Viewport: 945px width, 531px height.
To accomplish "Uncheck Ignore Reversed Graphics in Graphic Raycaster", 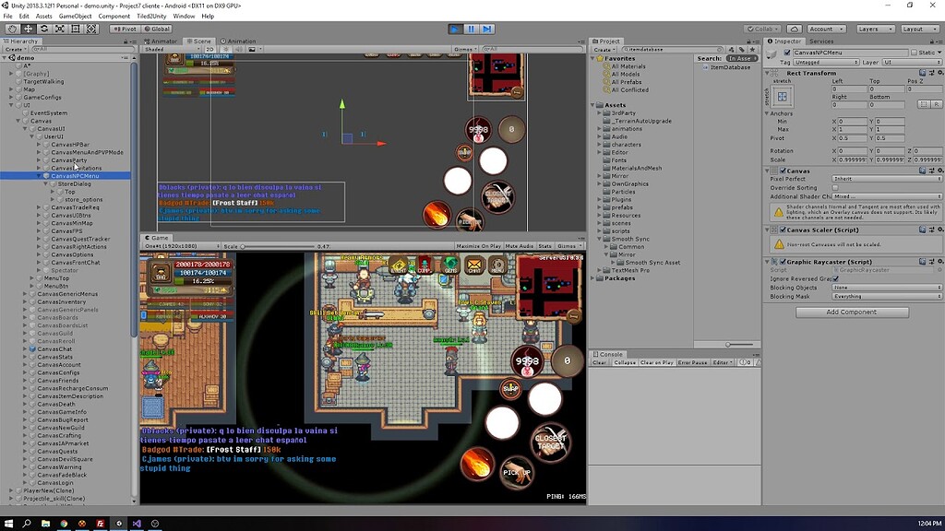I will [x=836, y=279].
